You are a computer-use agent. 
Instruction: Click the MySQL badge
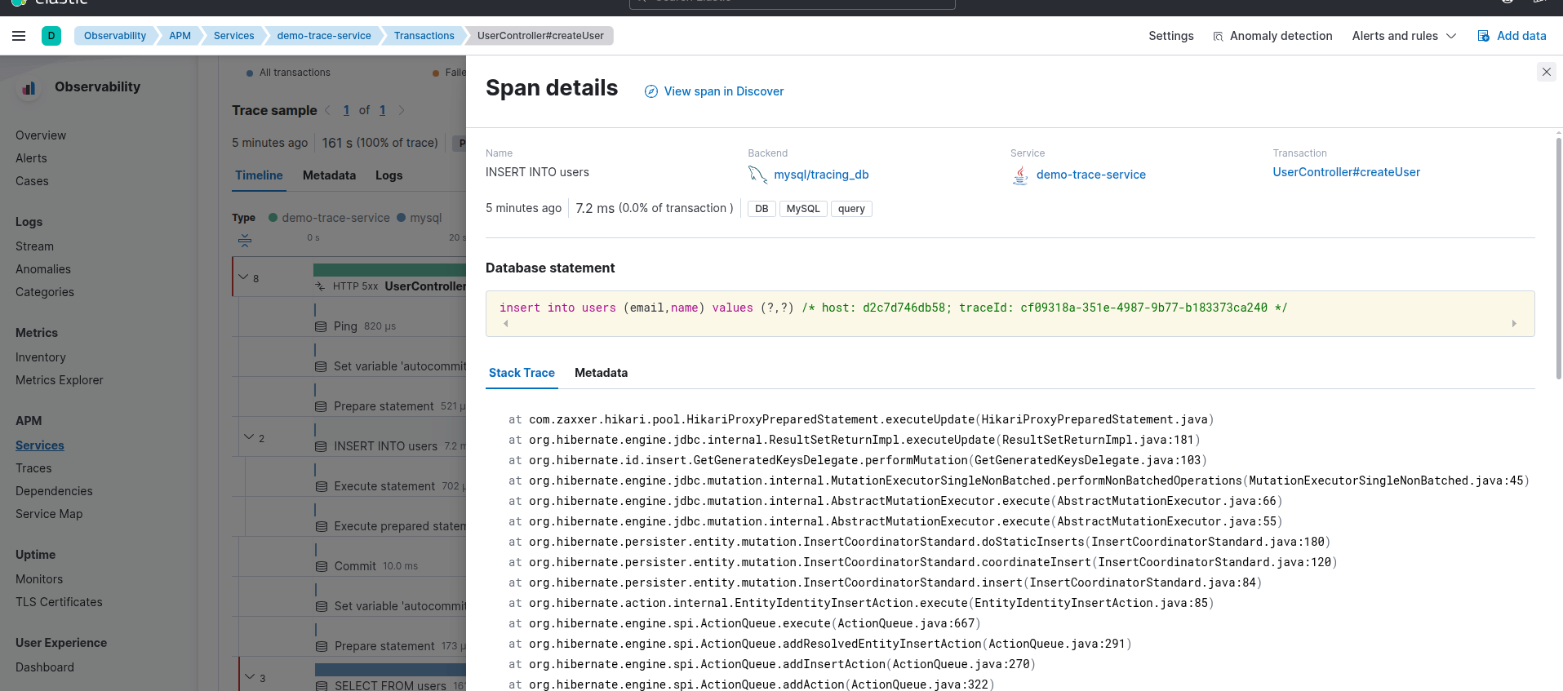tap(803, 209)
